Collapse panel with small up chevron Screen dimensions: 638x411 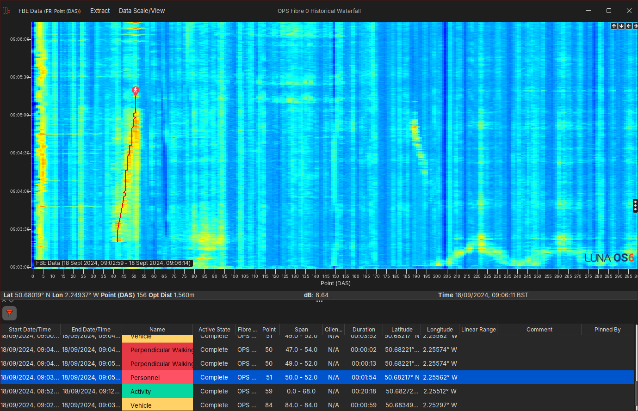click(4, 301)
